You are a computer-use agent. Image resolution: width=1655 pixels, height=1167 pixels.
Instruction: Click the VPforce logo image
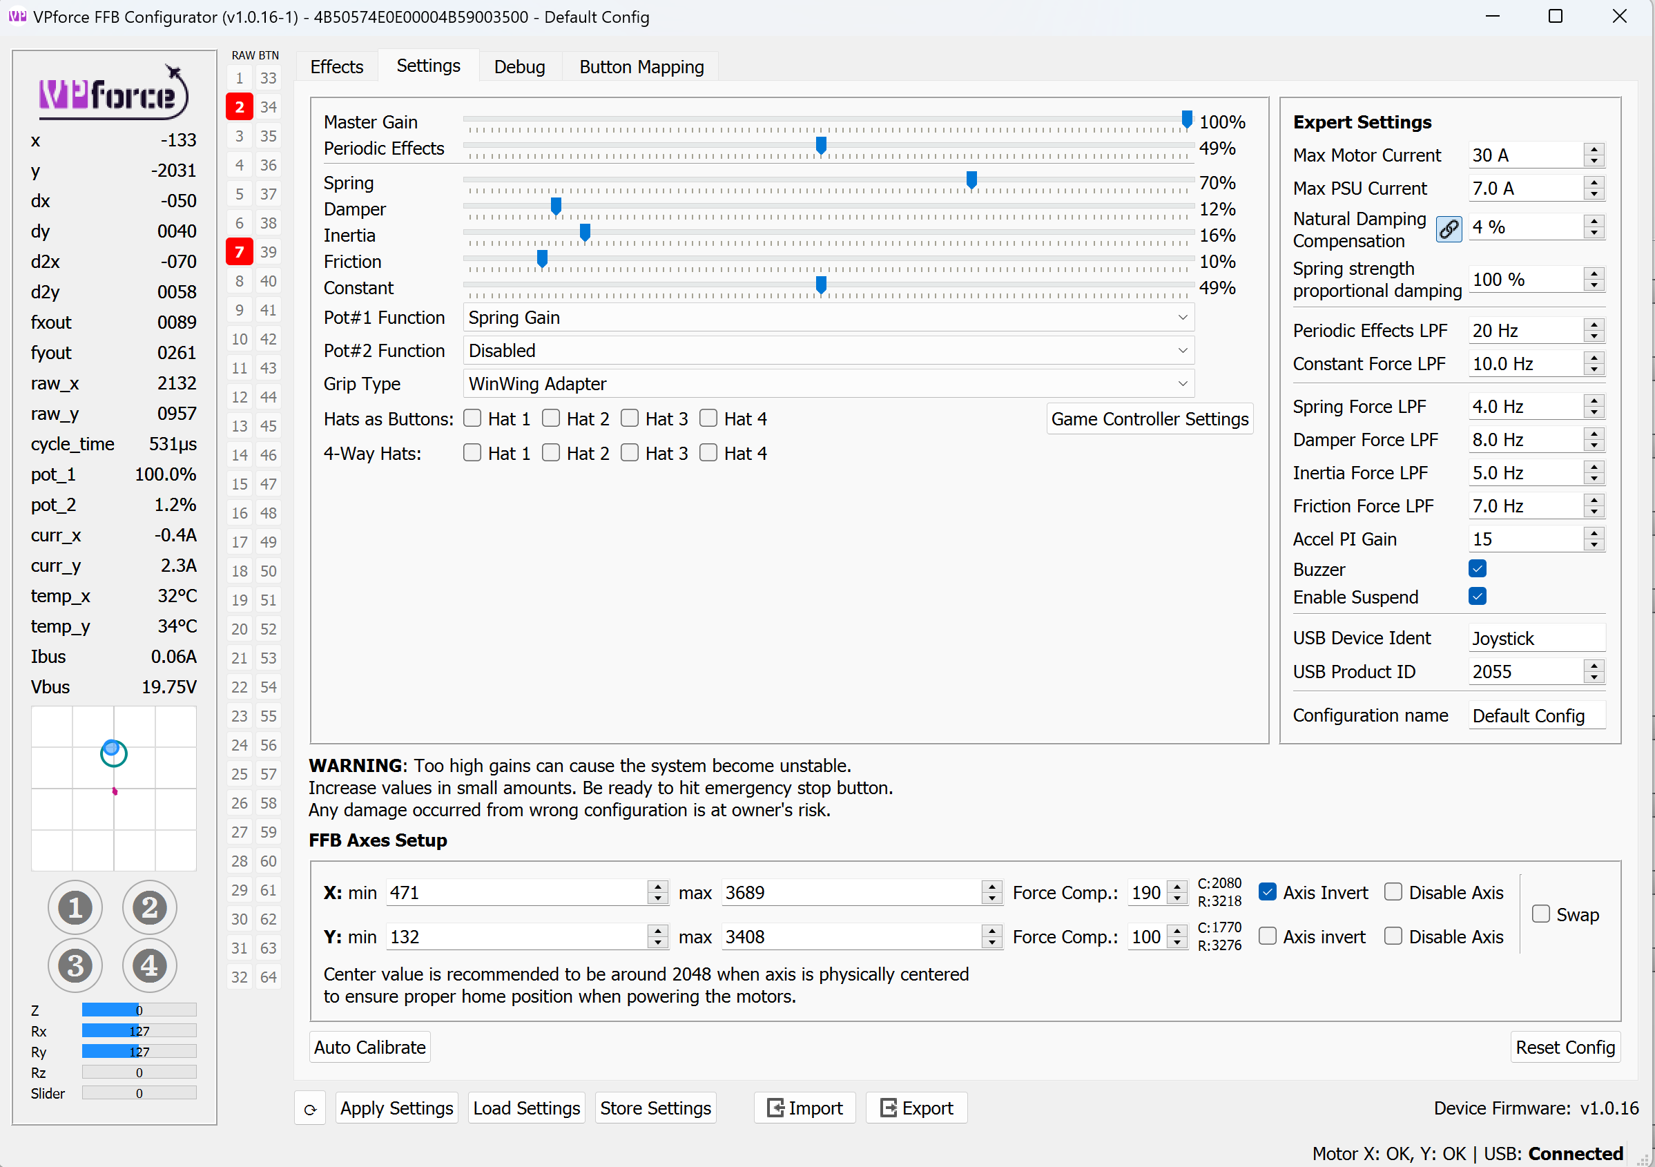(x=113, y=94)
